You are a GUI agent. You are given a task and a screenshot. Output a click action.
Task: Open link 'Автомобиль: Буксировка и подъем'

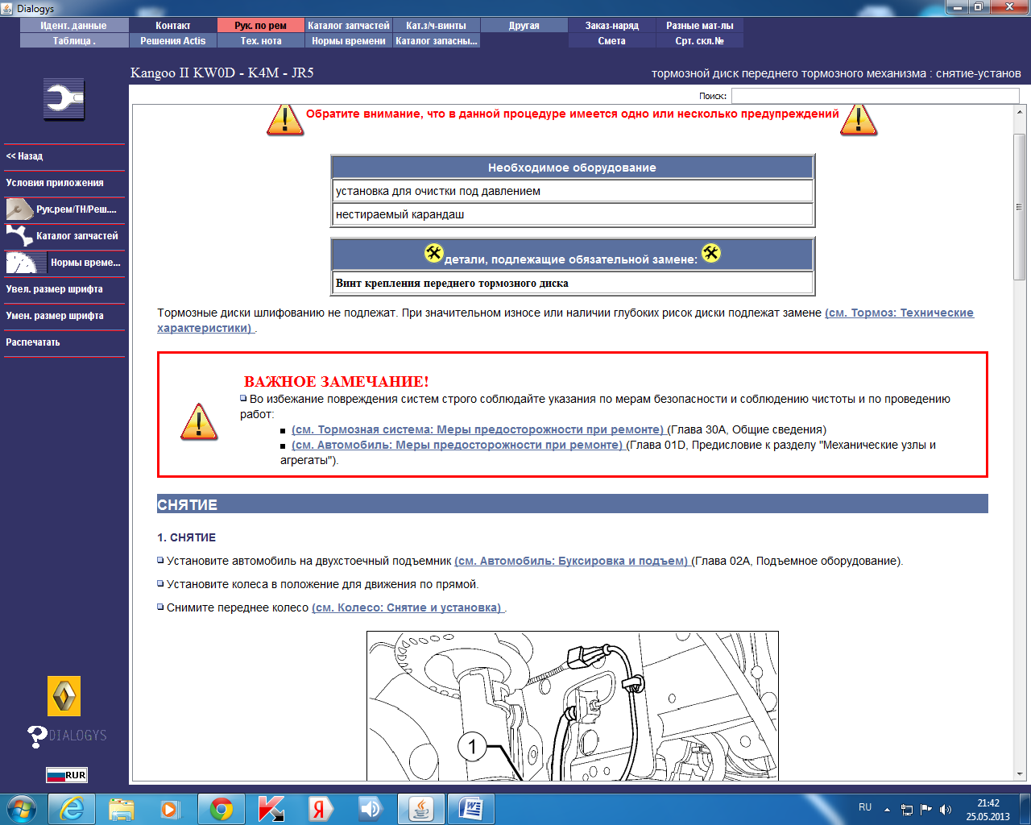pos(573,561)
